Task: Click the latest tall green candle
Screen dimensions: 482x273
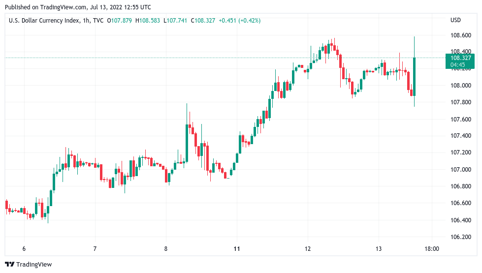Action: [415, 76]
